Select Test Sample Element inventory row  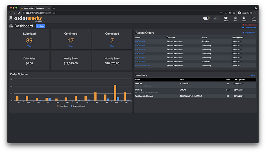195,96
